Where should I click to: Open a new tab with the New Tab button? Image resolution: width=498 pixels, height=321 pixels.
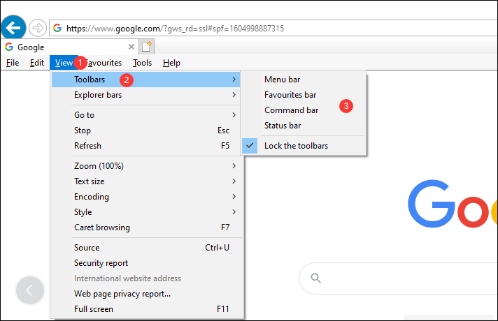[x=146, y=47]
